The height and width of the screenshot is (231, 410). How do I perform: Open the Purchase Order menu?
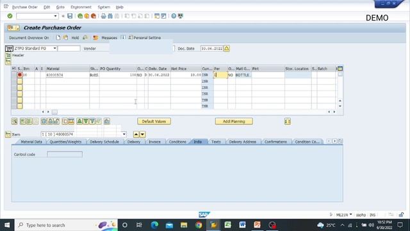pyautogui.click(x=25, y=7)
